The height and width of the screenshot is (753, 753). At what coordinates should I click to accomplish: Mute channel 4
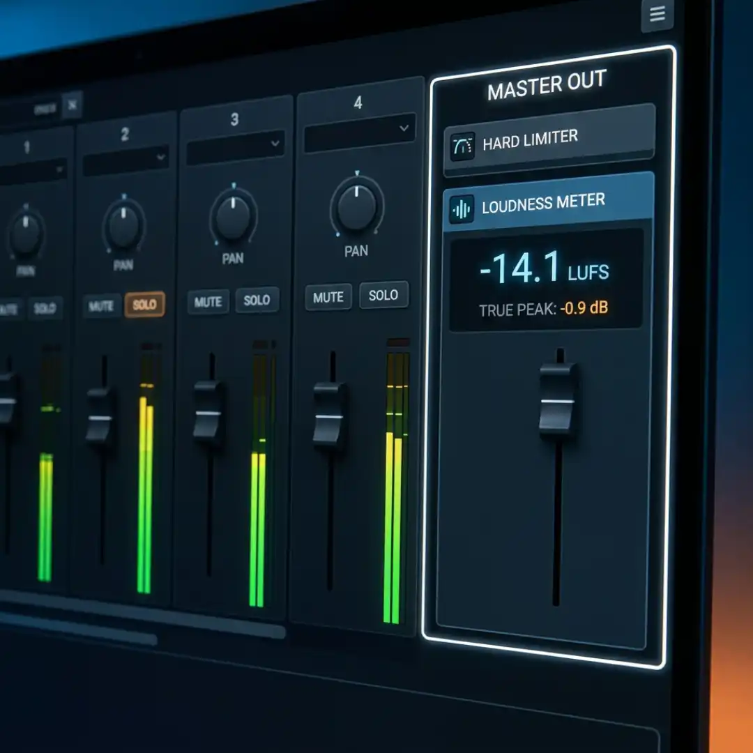(x=328, y=297)
